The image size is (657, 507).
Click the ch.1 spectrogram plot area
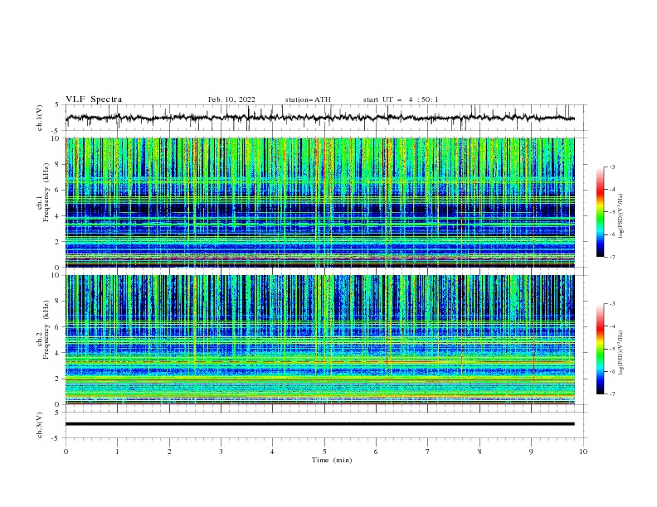coord(320,202)
